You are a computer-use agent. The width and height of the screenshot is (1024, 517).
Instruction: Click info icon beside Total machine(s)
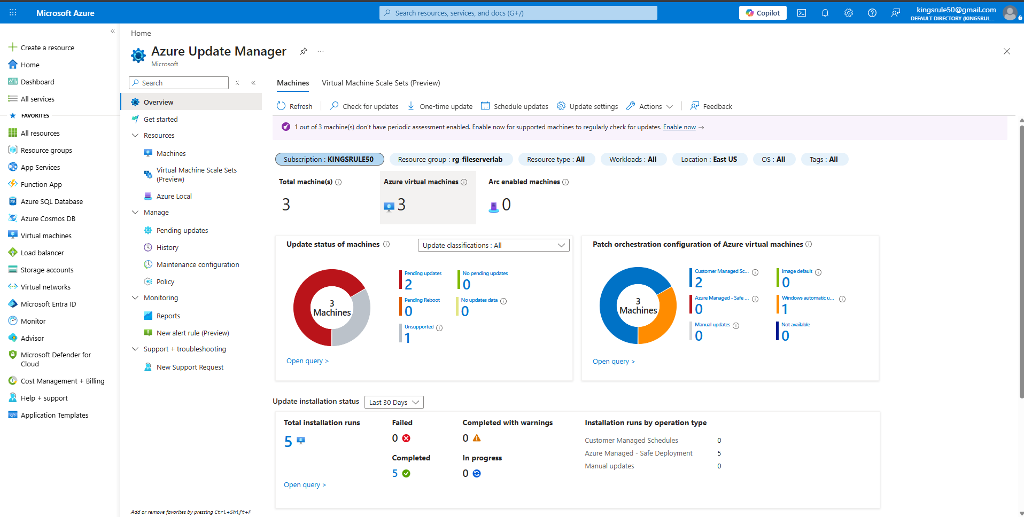click(x=338, y=182)
